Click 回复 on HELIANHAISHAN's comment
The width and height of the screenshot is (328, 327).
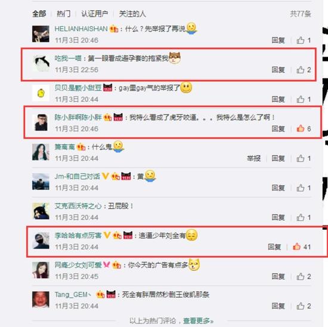279,40
